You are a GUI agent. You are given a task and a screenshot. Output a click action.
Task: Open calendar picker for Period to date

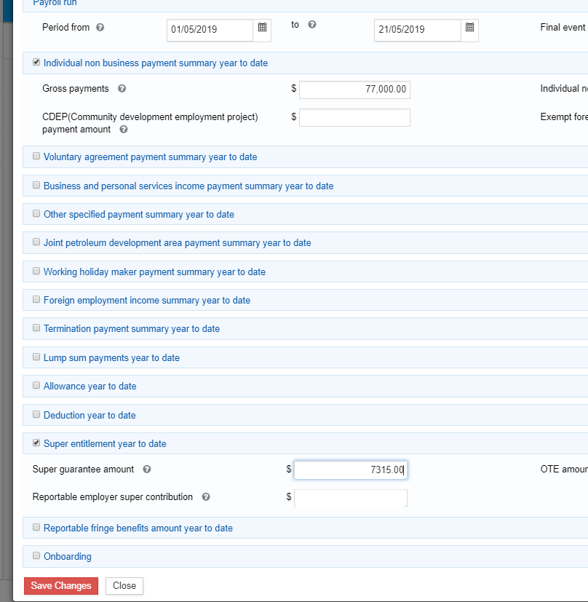[470, 29]
